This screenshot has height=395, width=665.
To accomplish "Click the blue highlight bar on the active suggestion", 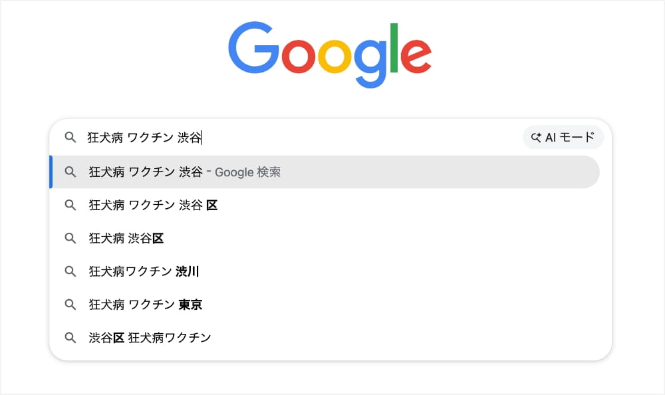I will pyautogui.click(x=52, y=172).
